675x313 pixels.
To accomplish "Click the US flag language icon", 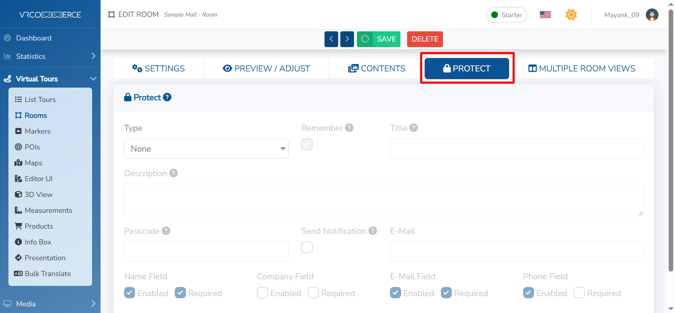I will pyautogui.click(x=545, y=15).
